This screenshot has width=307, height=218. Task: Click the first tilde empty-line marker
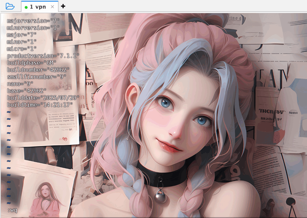8,112
